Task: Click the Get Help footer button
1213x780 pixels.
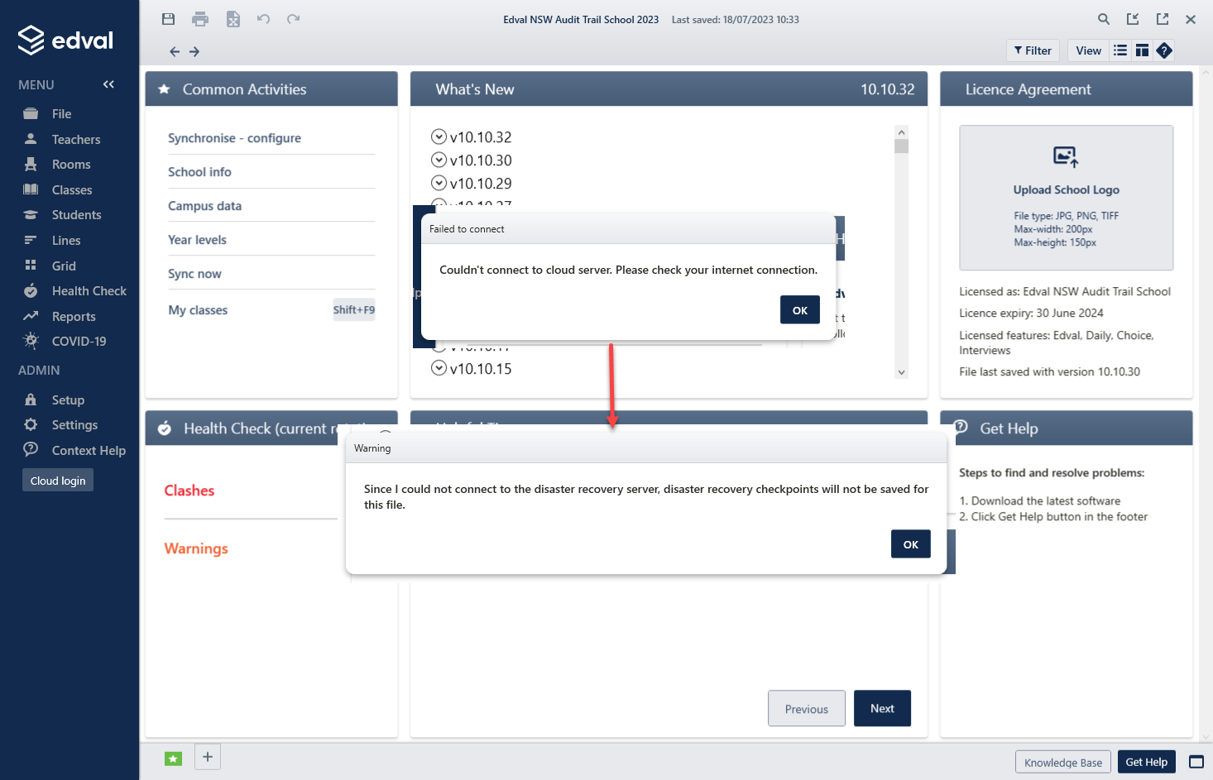Action: point(1146,763)
